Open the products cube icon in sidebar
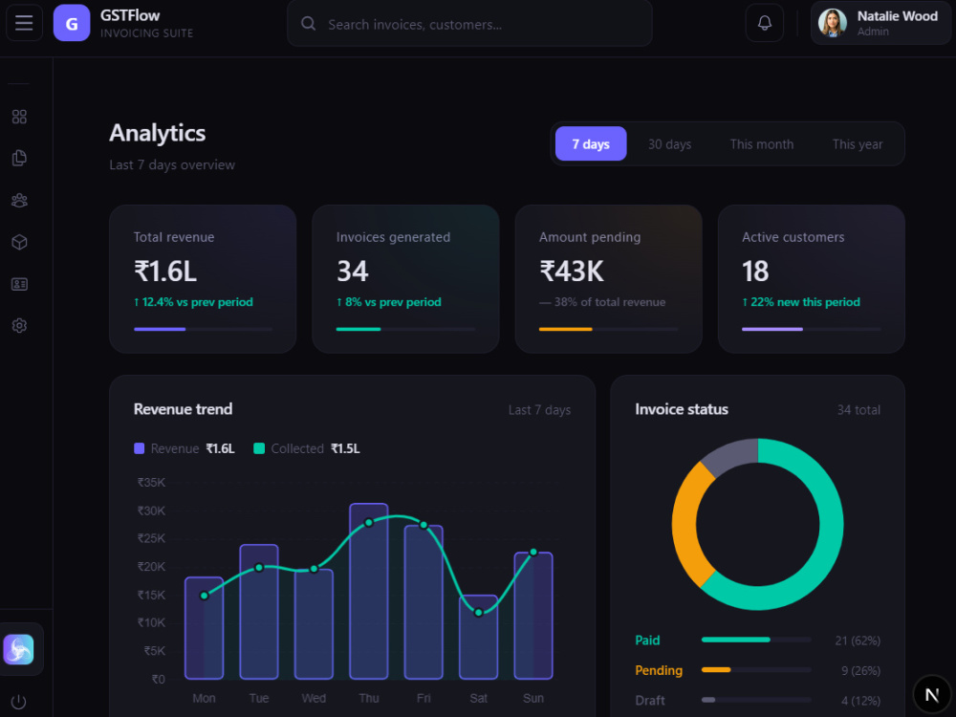The height and width of the screenshot is (717, 956). [19, 242]
